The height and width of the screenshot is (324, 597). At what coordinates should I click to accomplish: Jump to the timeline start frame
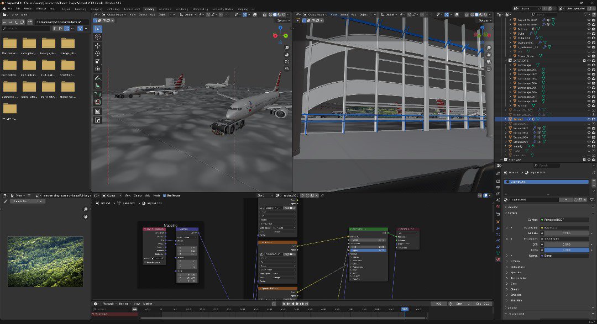pos(284,304)
